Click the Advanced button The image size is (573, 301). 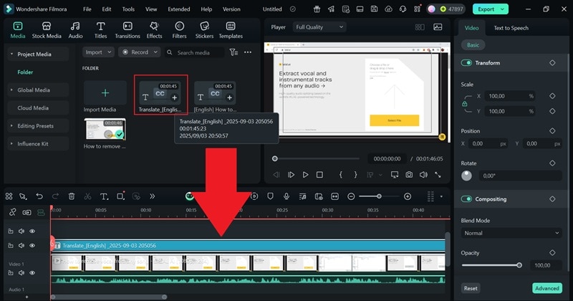pyautogui.click(x=547, y=288)
